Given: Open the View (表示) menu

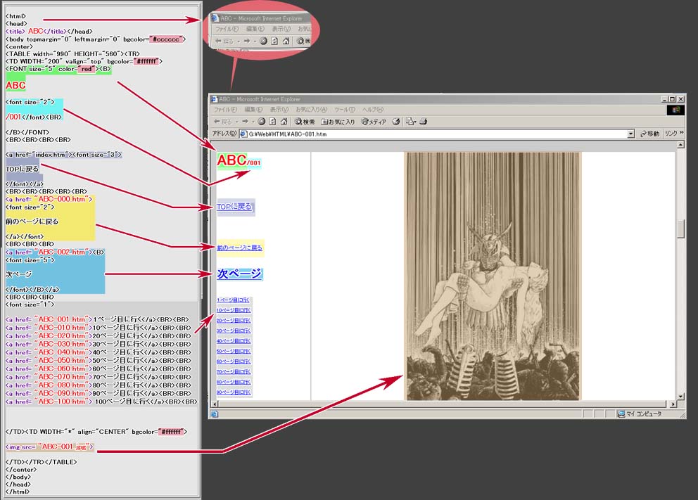Looking at the screenshot, I should point(279,110).
